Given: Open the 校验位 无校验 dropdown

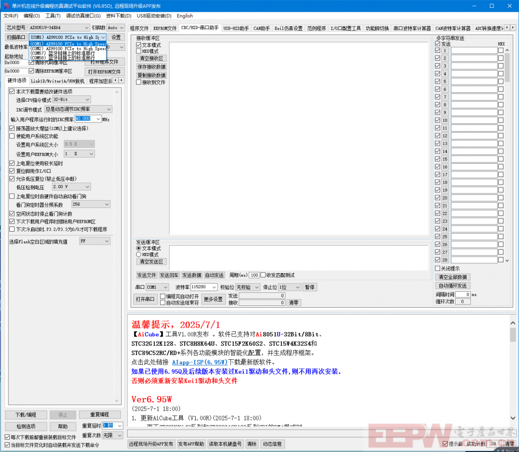Looking at the screenshot, I should (257, 287).
